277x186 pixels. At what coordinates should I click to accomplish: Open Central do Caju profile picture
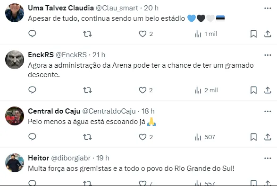[15, 116]
